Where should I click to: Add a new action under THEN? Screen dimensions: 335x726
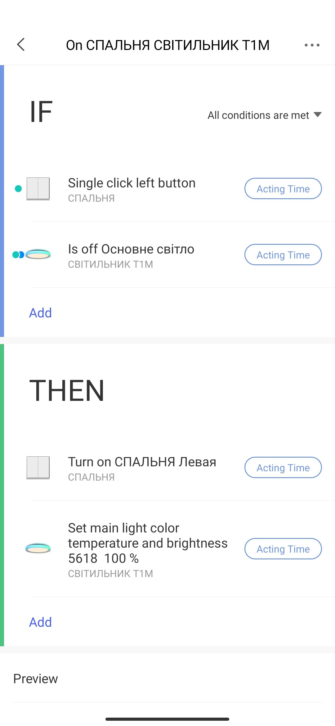coord(40,622)
